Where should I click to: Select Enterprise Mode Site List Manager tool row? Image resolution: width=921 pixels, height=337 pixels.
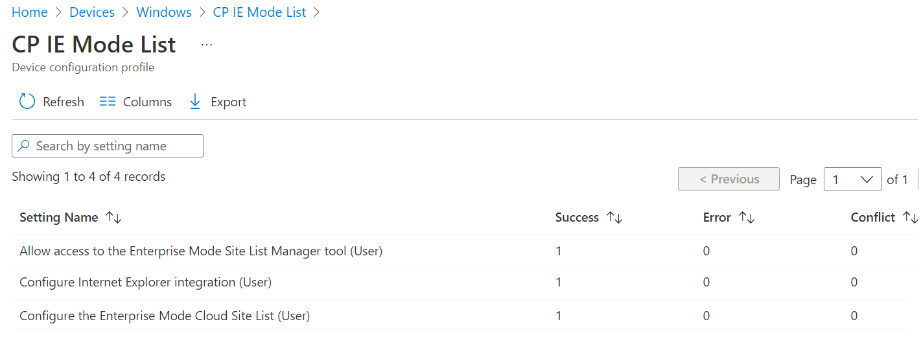pos(201,251)
